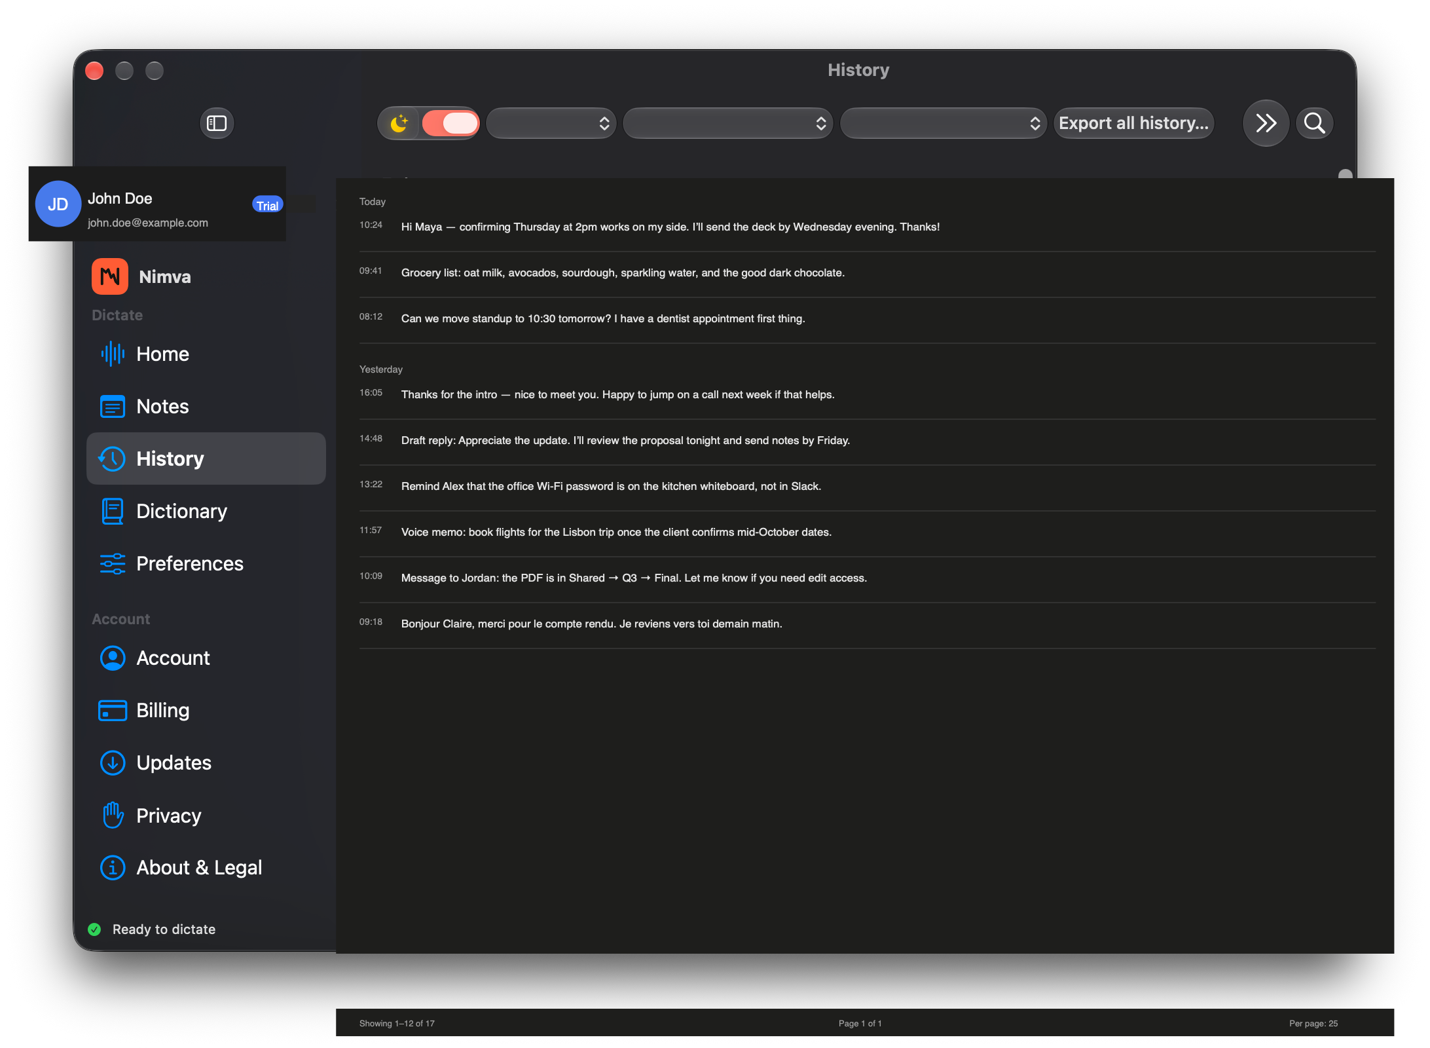Open the search magnifier icon

1314,123
